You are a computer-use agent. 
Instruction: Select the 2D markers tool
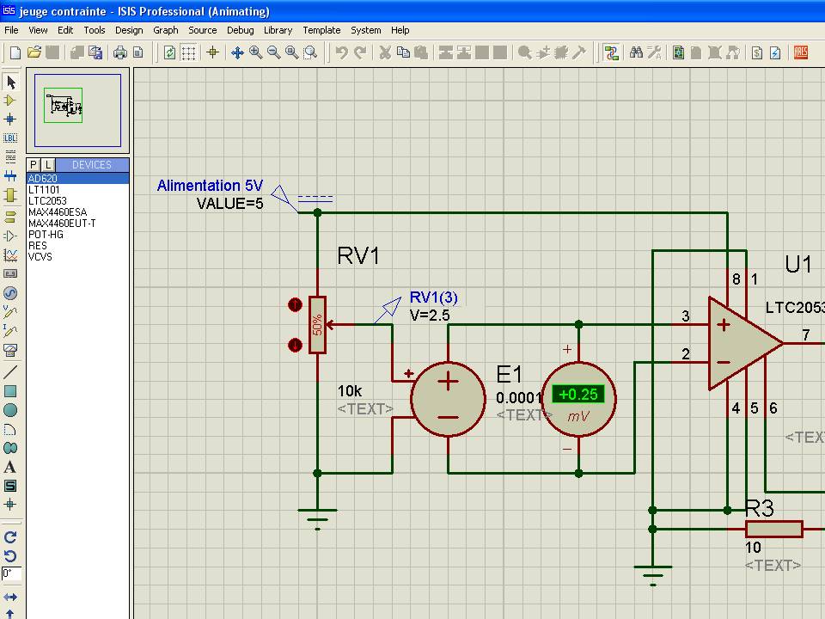coord(10,505)
